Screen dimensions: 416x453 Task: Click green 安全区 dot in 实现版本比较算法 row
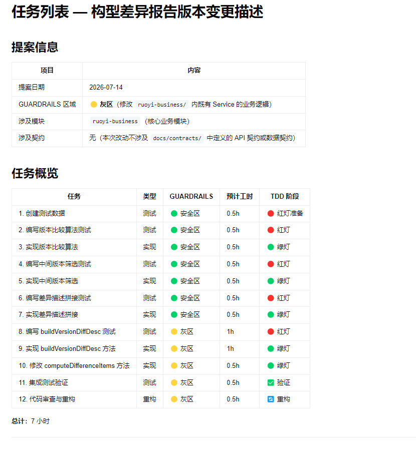coord(174,247)
